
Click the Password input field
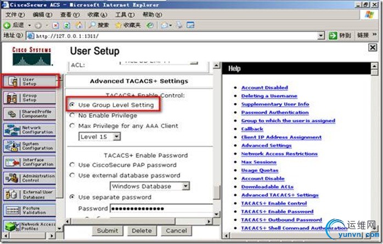point(161,208)
